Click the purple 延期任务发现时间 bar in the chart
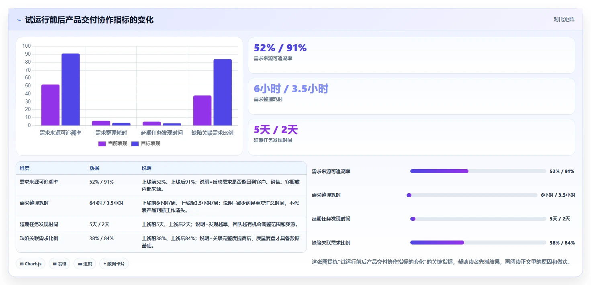The width and height of the screenshot is (591, 285). click(151, 123)
